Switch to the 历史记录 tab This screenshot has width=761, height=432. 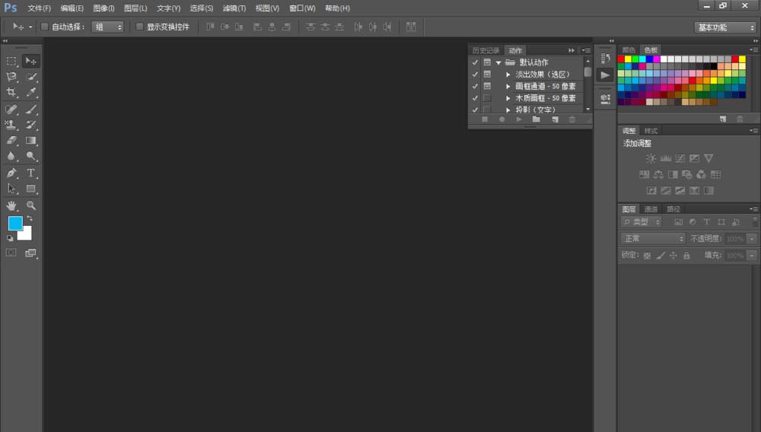[486, 50]
